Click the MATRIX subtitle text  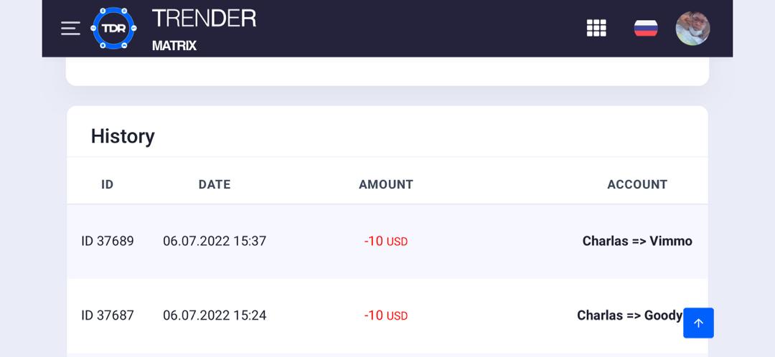(x=174, y=45)
